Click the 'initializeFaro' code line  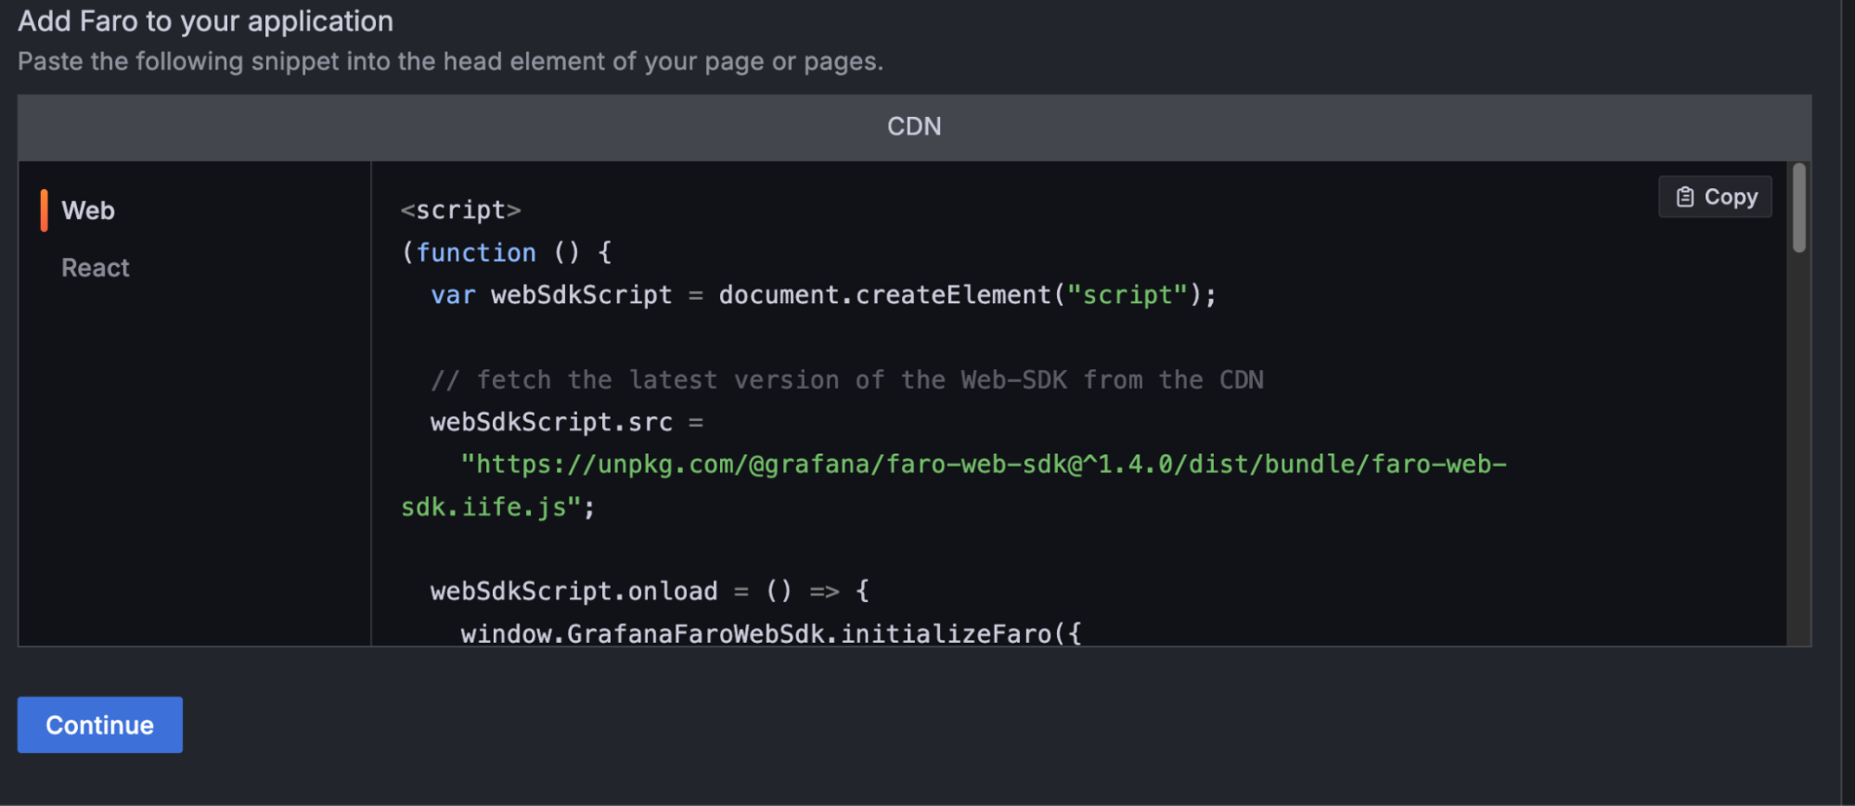(770, 633)
